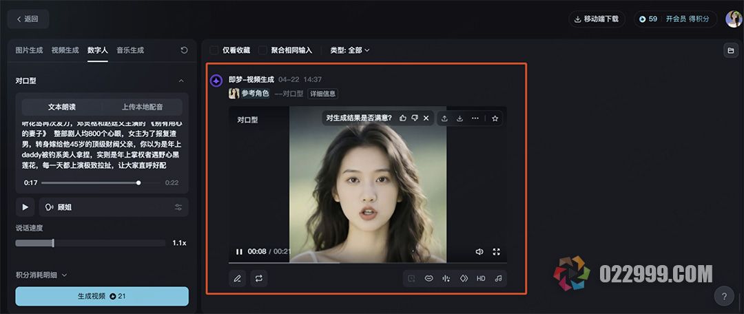This screenshot has width=744, height=314.
Task: Click the 即梦-视频生成 title text
Action: pos(251,79)
